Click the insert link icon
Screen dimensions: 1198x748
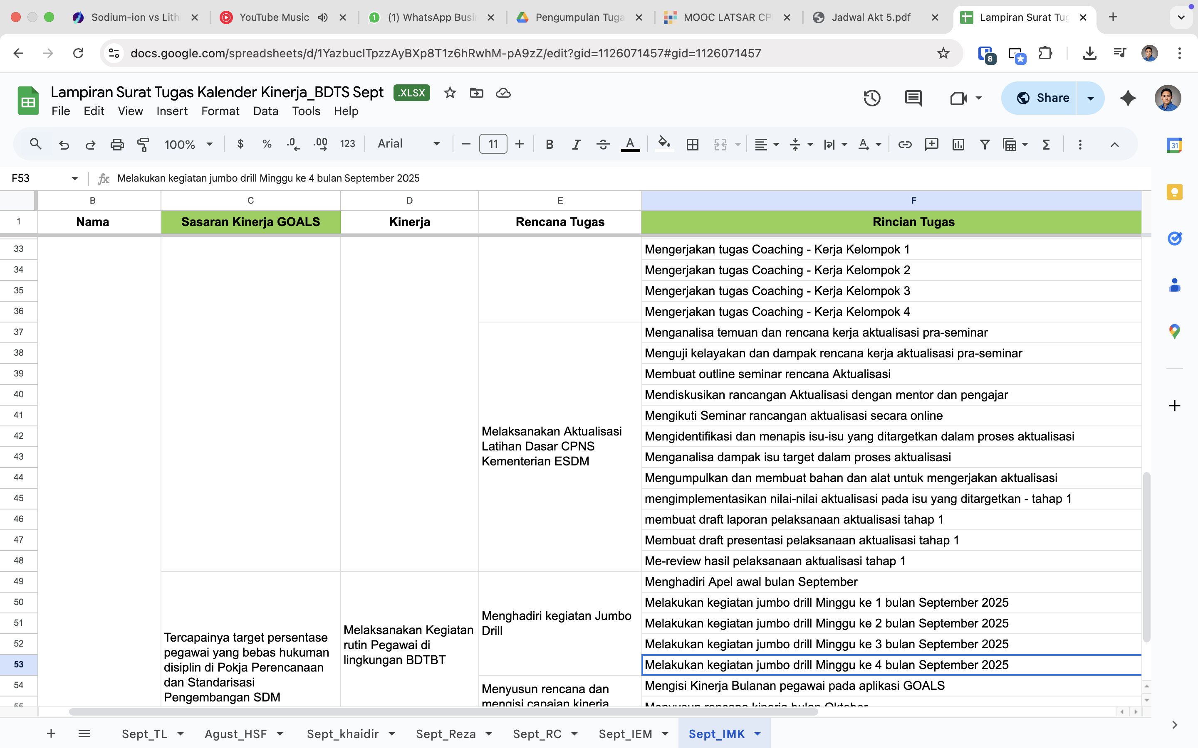point(904,145)
